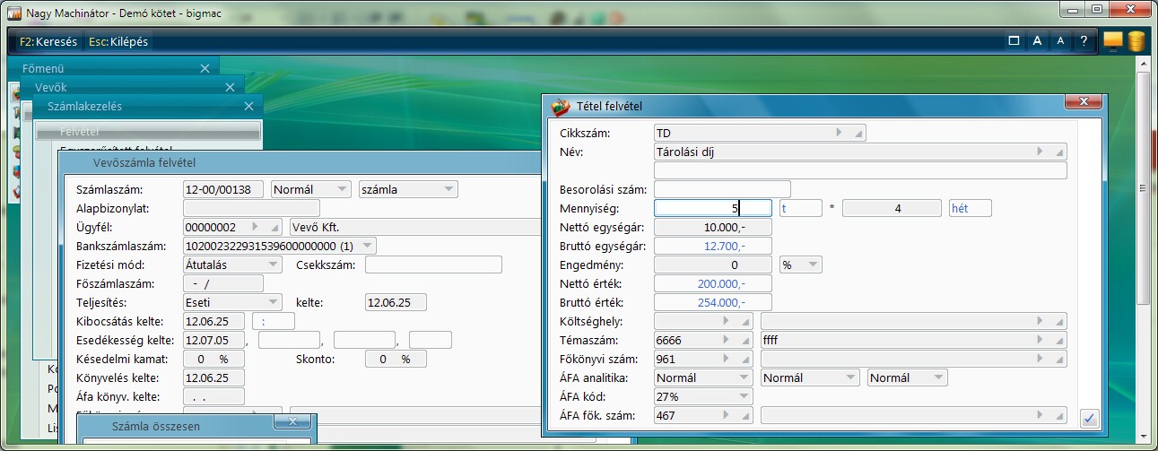Screen dimensions: 1158x451
Task: Click the orange monitor icon
Action: [x=1113, y=41]
